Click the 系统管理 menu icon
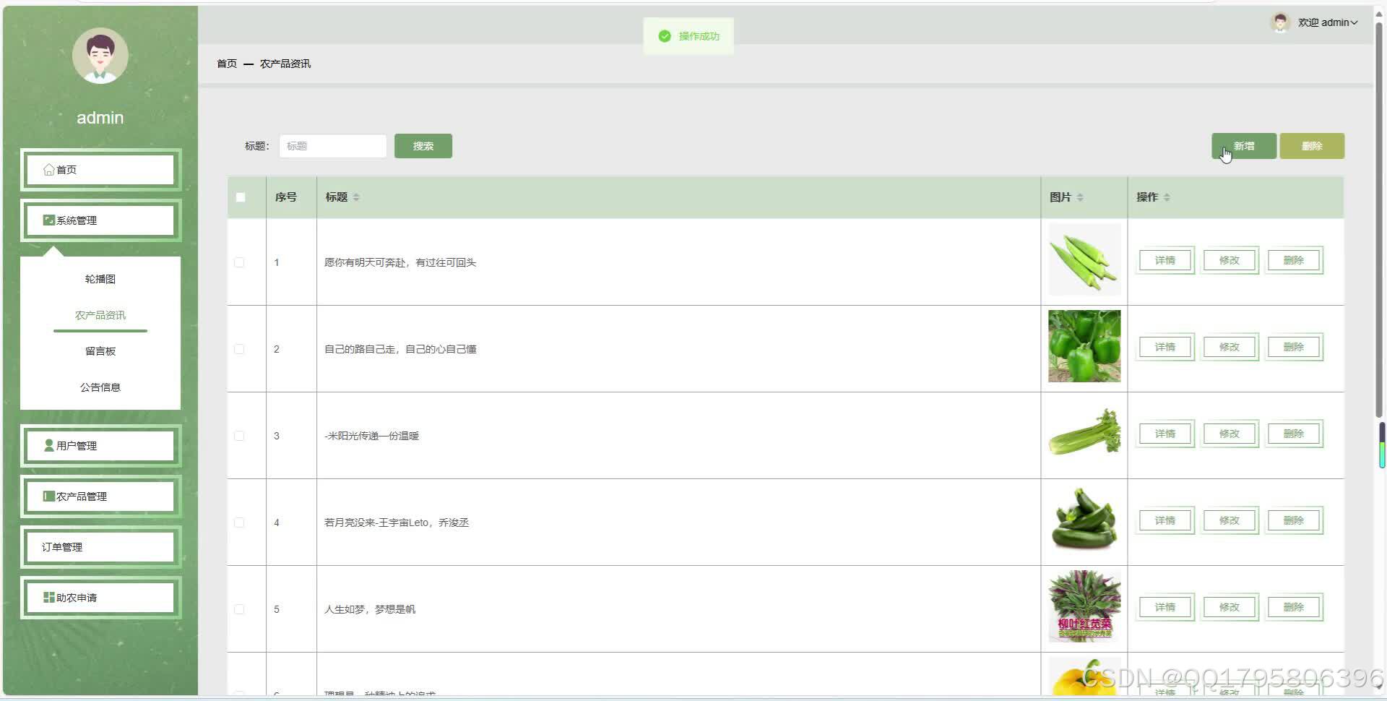 click(48, 220)
